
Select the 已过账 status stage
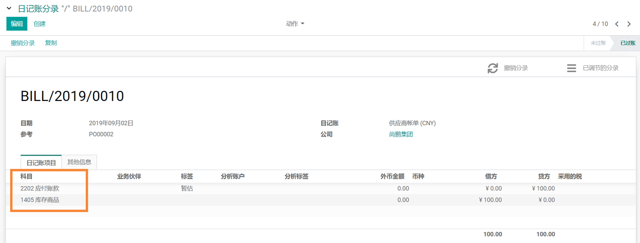tap(627, 43)
